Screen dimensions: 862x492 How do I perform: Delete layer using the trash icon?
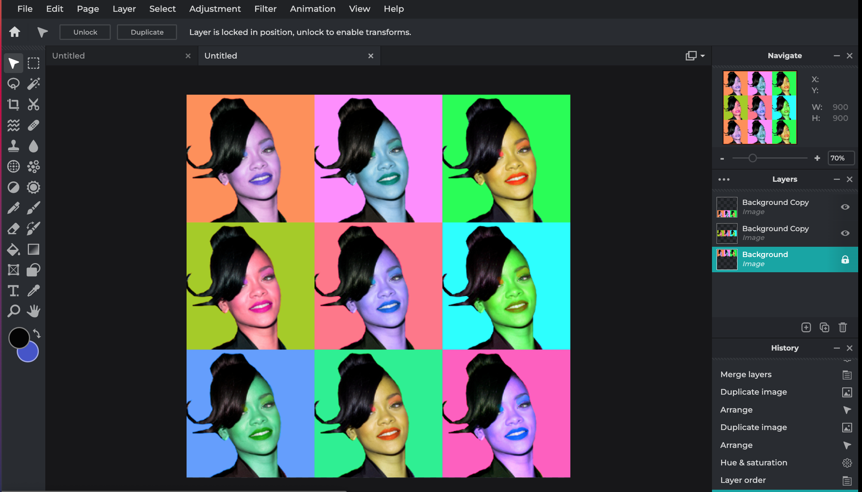tap(843, 327)
